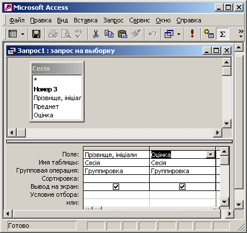Expand the Query Type dropdown arrow

point(178,35)
